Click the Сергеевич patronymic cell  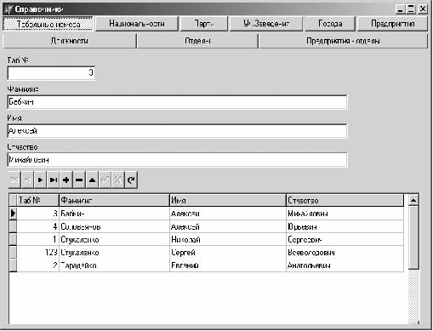pyautogui.click(x=345, y=240)
